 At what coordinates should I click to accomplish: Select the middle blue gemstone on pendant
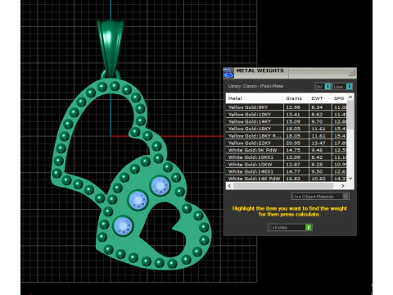point(138,200)
